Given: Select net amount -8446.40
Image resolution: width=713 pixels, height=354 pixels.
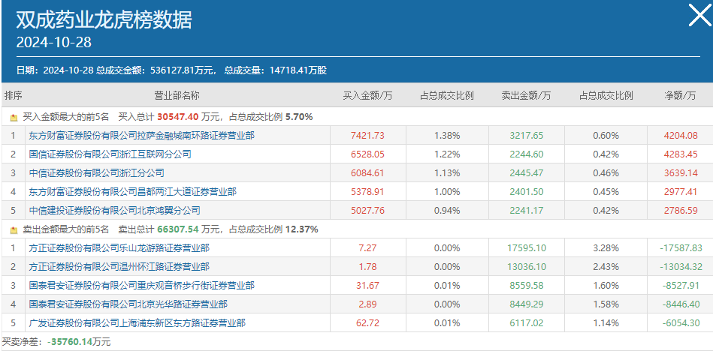Looking at the screenshot, I should (681, 304).
